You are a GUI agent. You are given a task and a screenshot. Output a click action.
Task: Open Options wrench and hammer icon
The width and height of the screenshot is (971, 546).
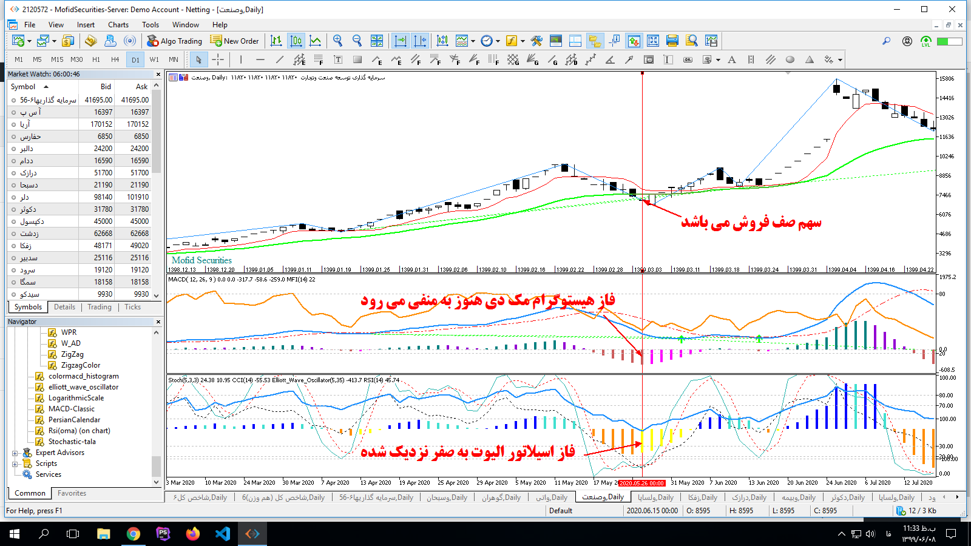coord(536,41)
